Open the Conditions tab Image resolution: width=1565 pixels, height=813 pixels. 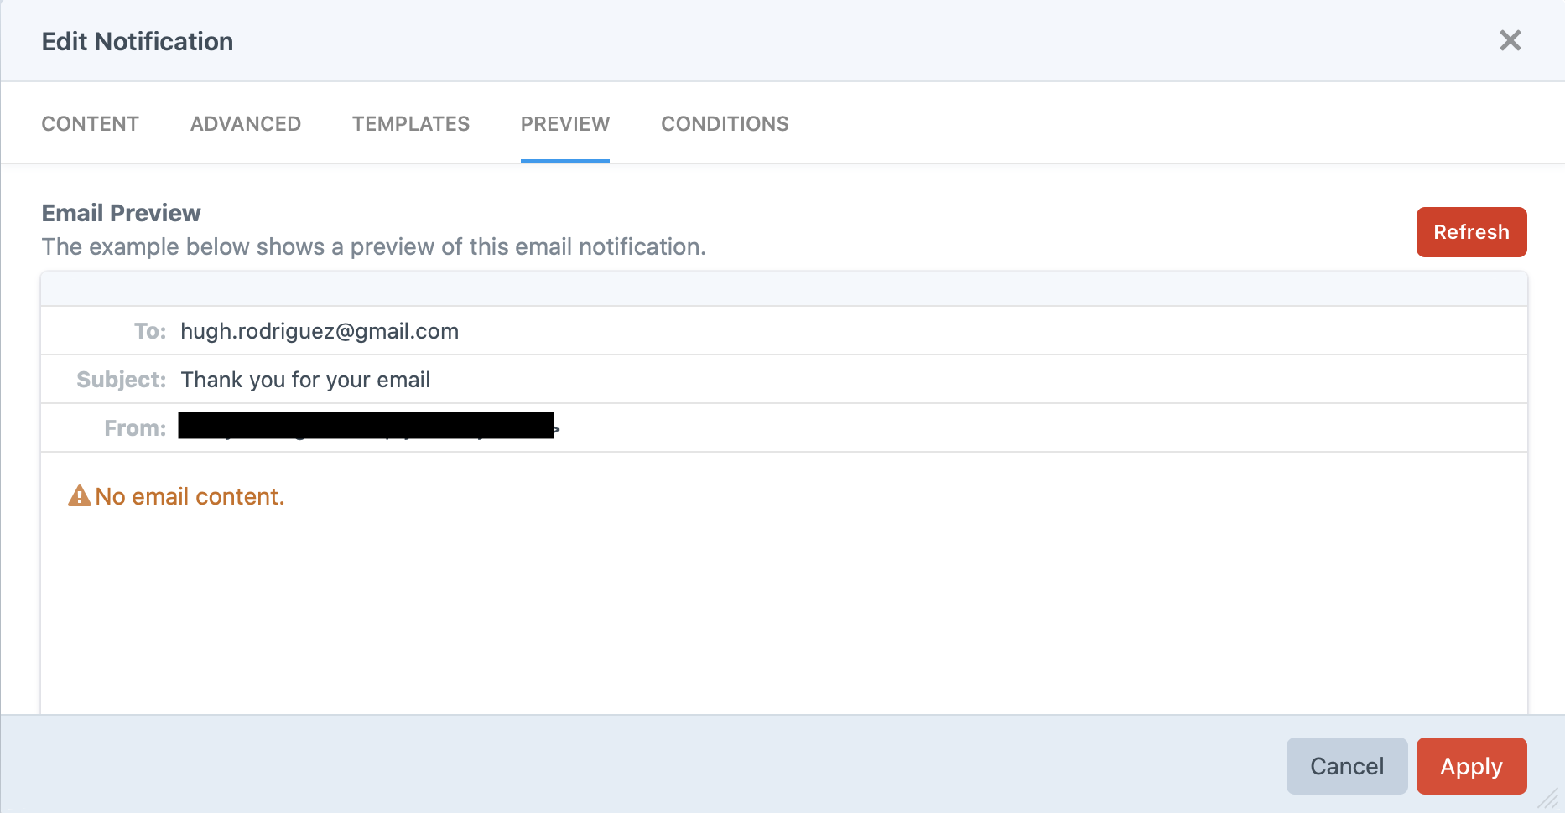point(724,123)
